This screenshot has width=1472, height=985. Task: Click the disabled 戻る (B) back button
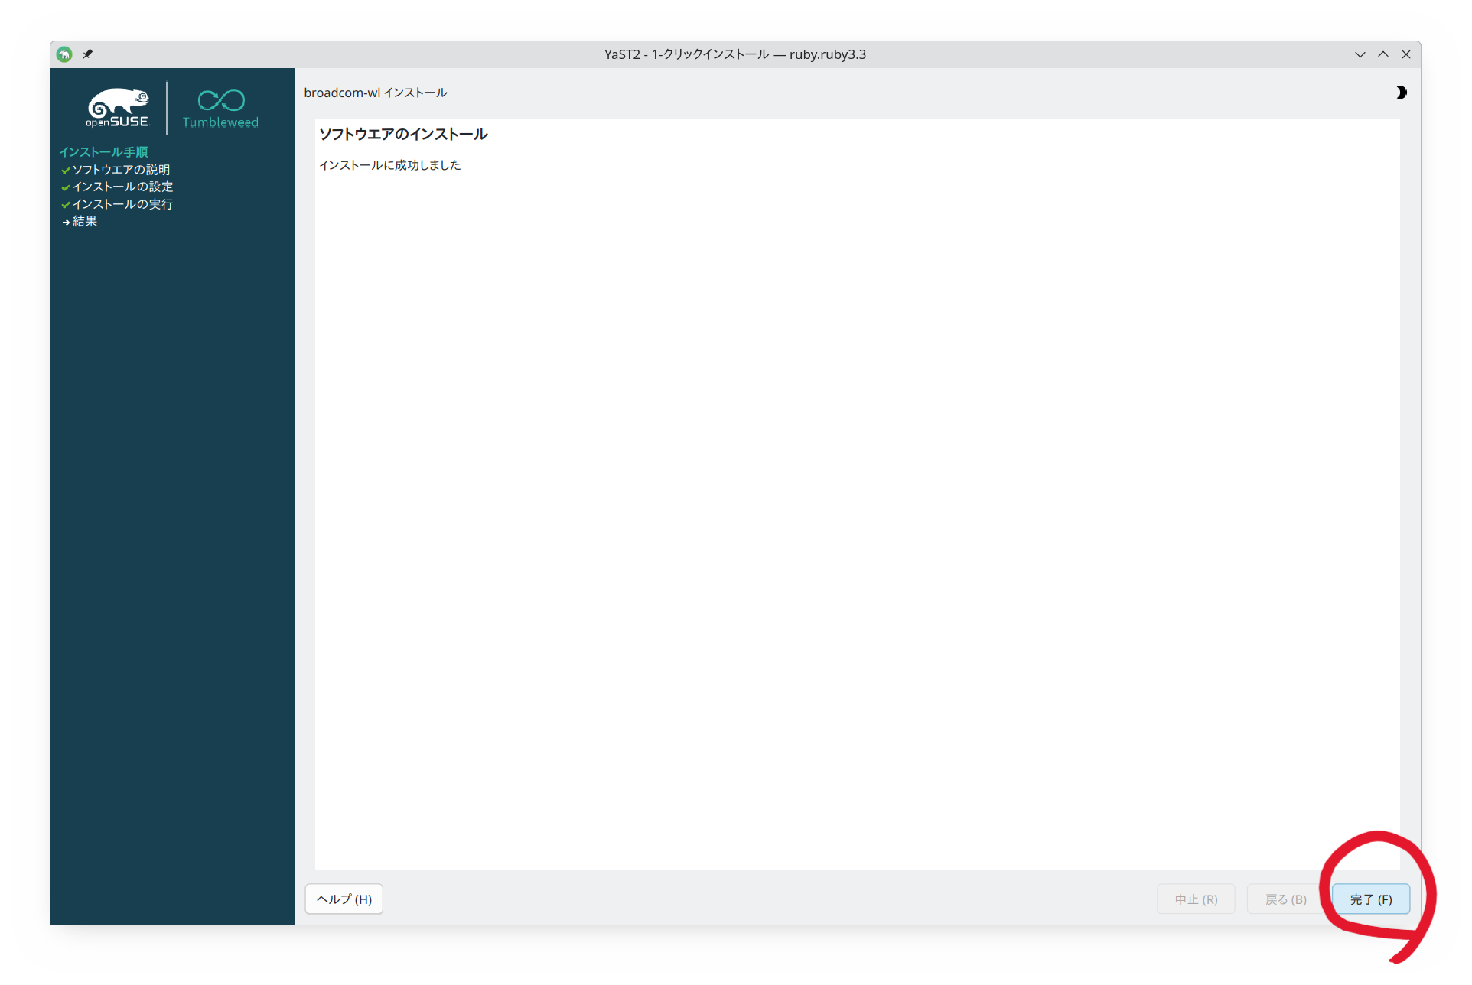[x=1285, y=899]
